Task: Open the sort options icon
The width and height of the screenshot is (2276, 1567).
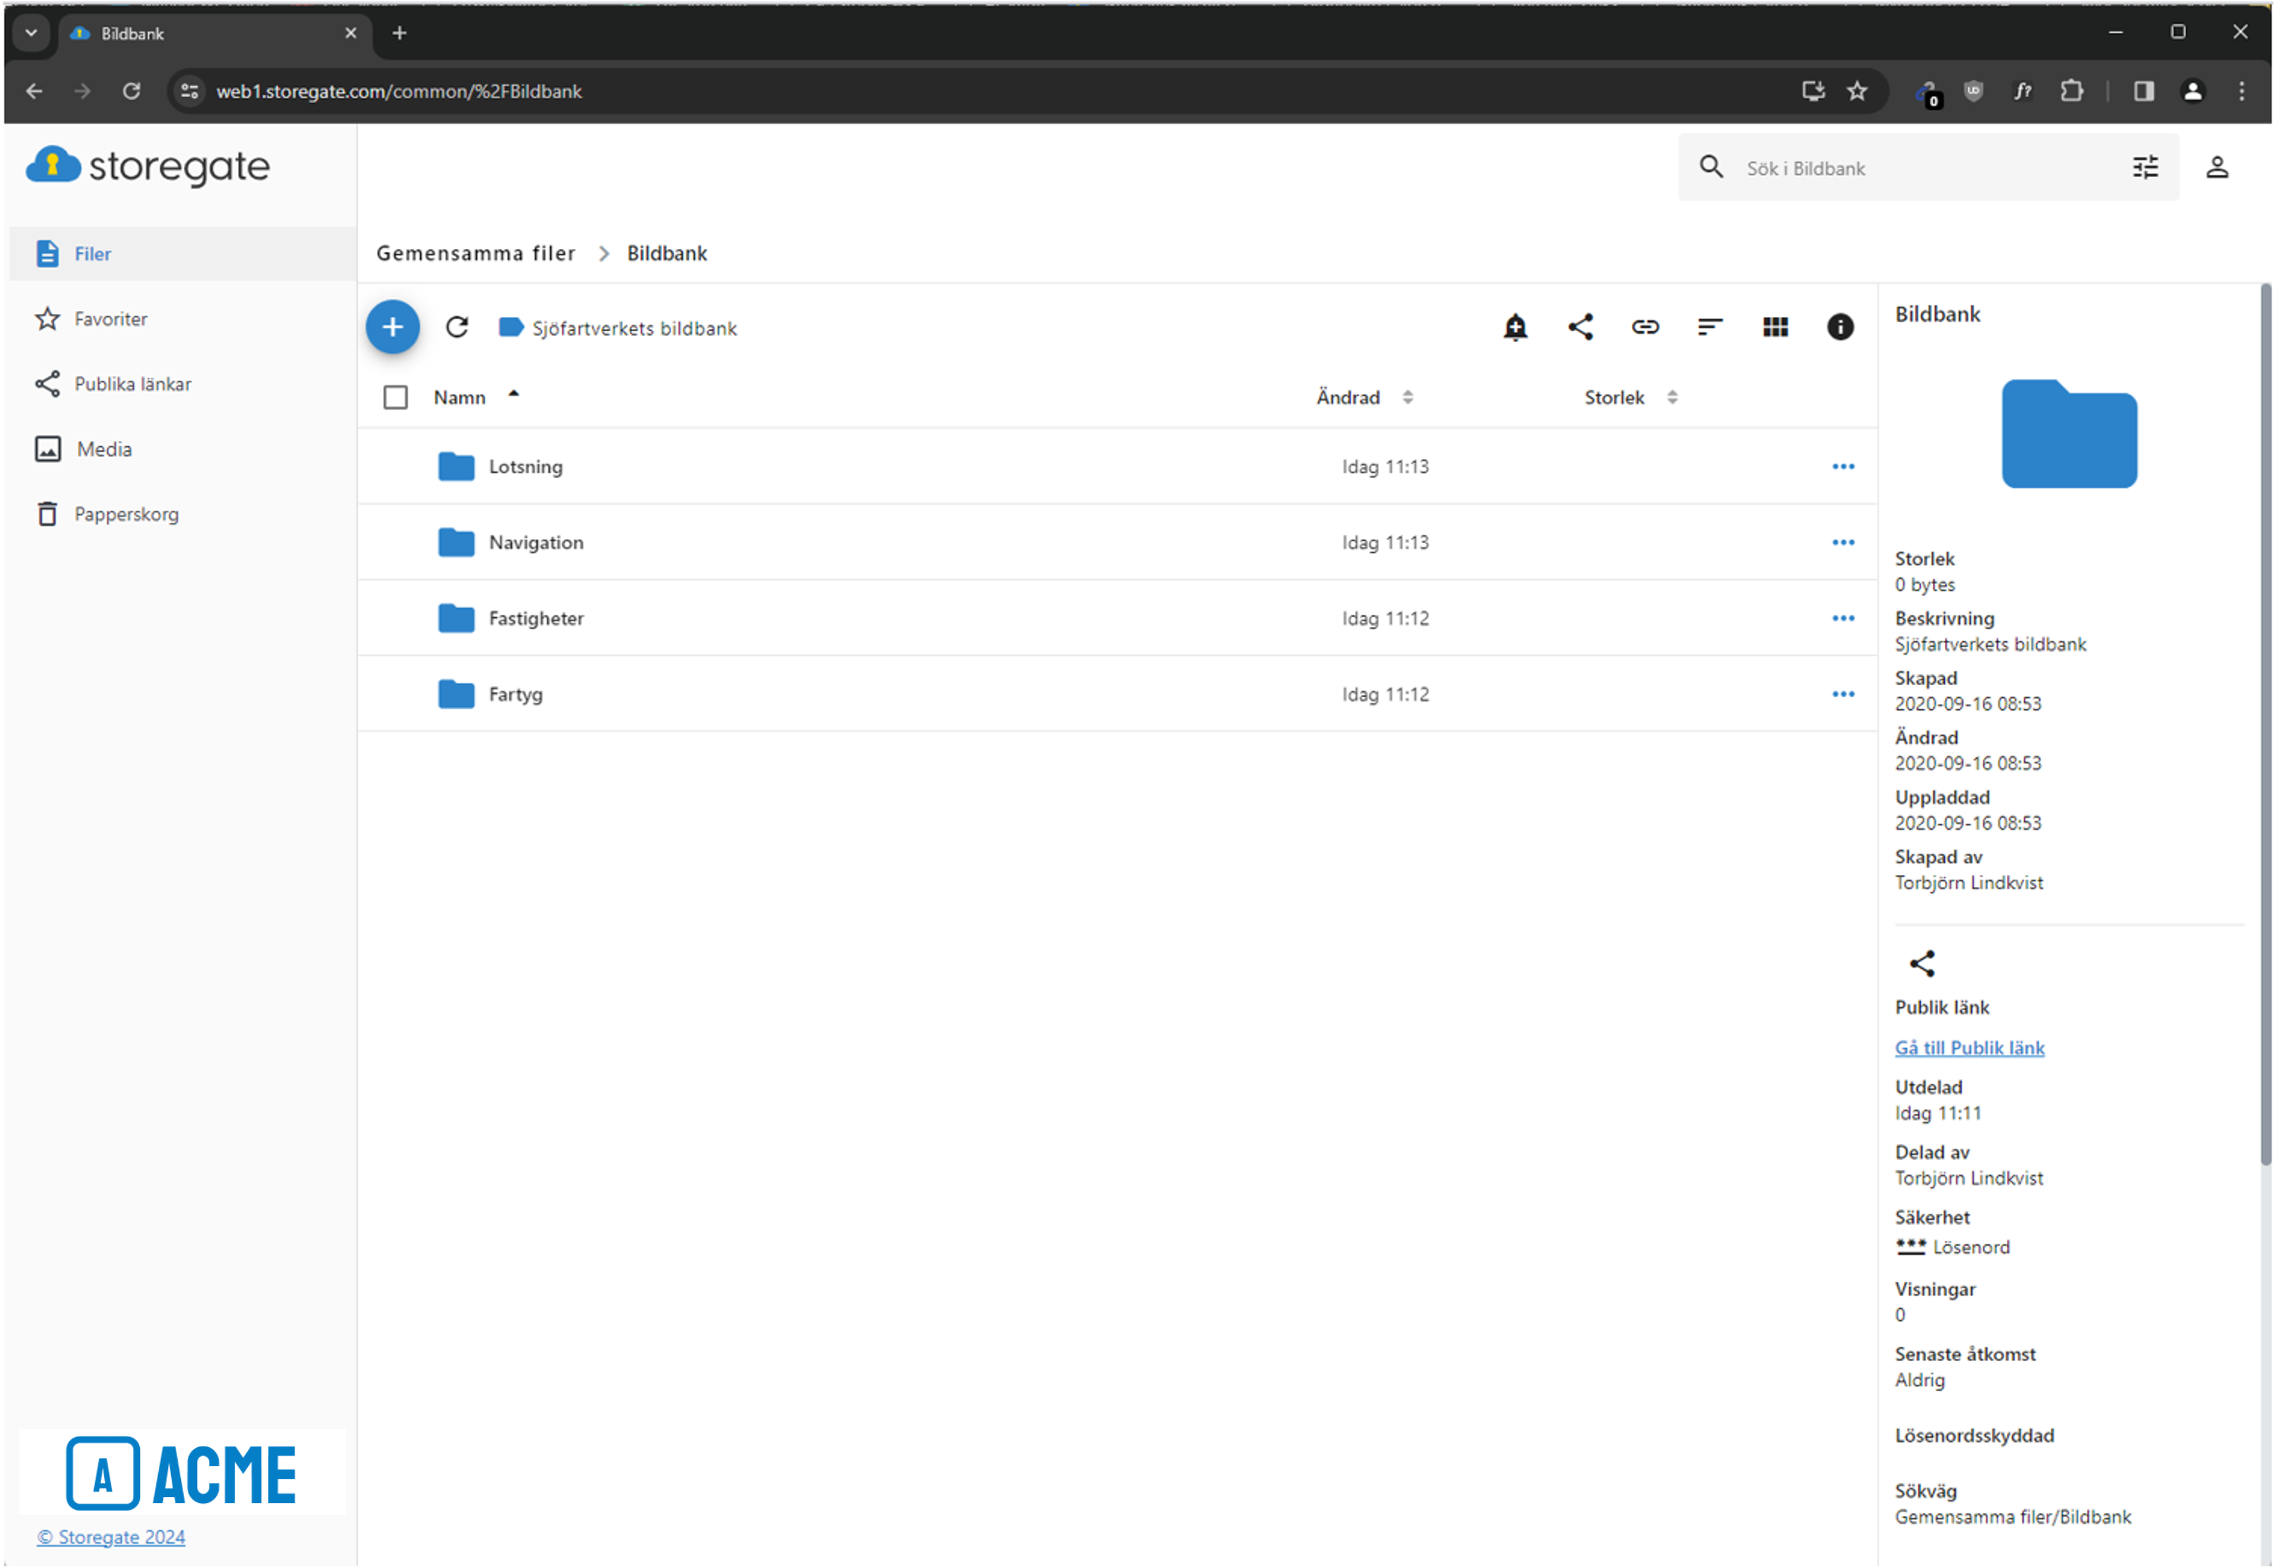Action: click(x=1710, y=327)
